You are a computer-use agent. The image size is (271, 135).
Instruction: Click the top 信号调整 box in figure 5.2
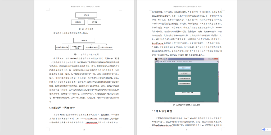coord(86,15)
